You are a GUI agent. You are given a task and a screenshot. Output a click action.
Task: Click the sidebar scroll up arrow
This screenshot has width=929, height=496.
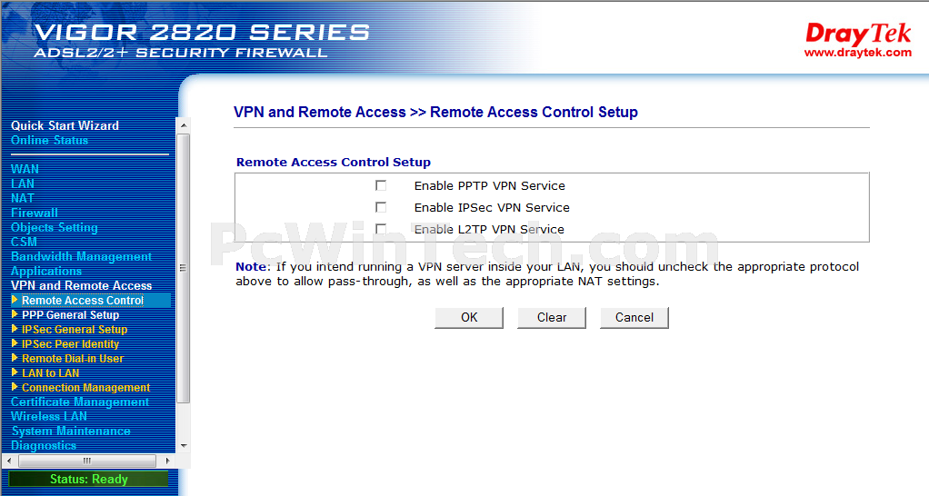(x=184, y=125)
